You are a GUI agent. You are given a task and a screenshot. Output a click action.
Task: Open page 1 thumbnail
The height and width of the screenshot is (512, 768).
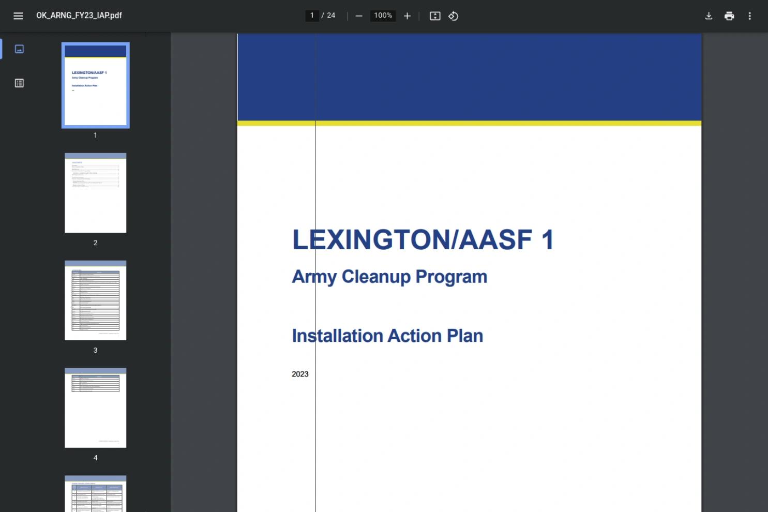pyautogui.click(x=96, y=85)
